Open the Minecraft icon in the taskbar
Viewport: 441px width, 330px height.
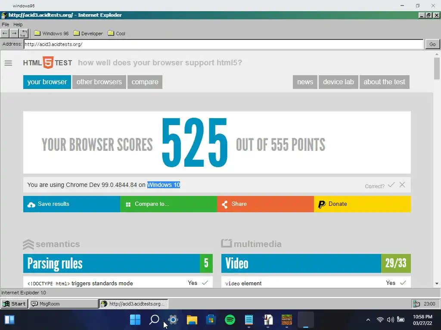click(286, 320)
